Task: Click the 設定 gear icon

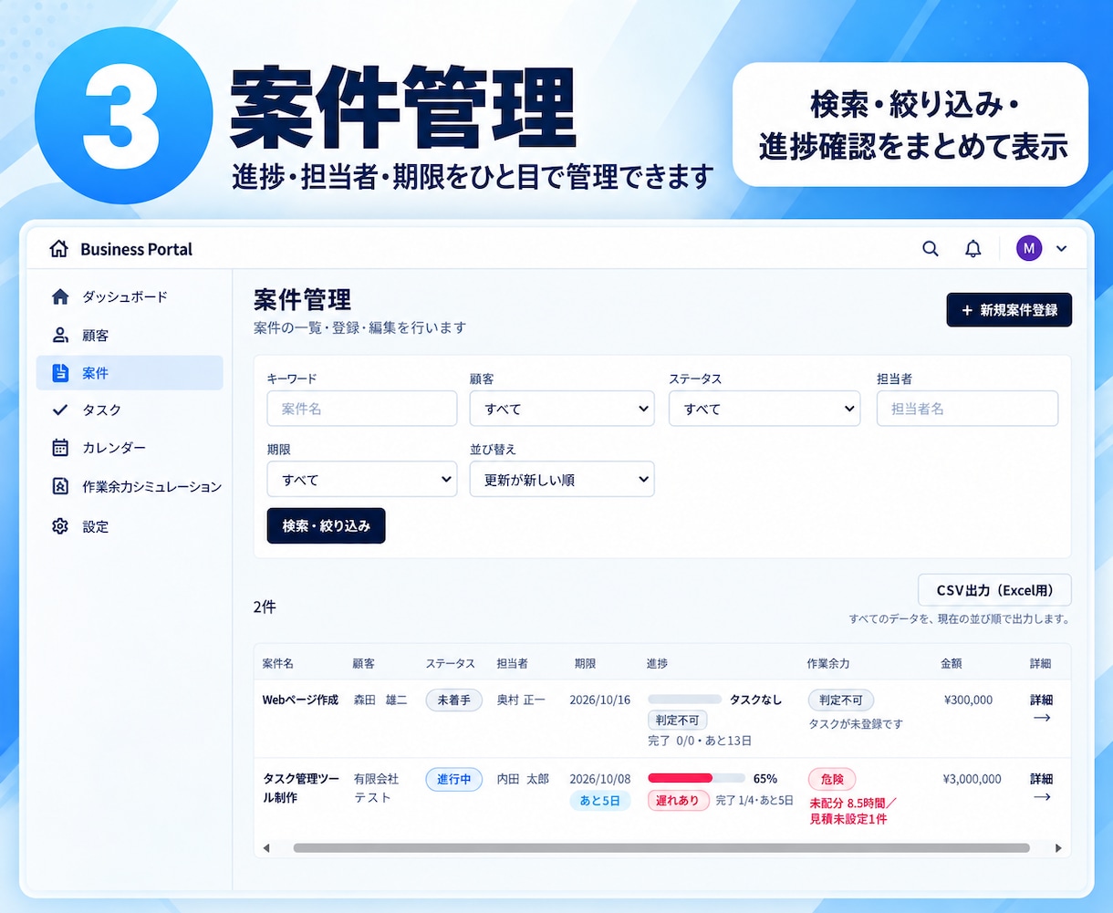Action: [x=60, y=526]
